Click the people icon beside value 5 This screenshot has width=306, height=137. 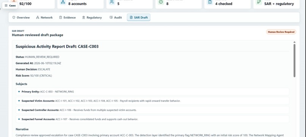[112, 2]
